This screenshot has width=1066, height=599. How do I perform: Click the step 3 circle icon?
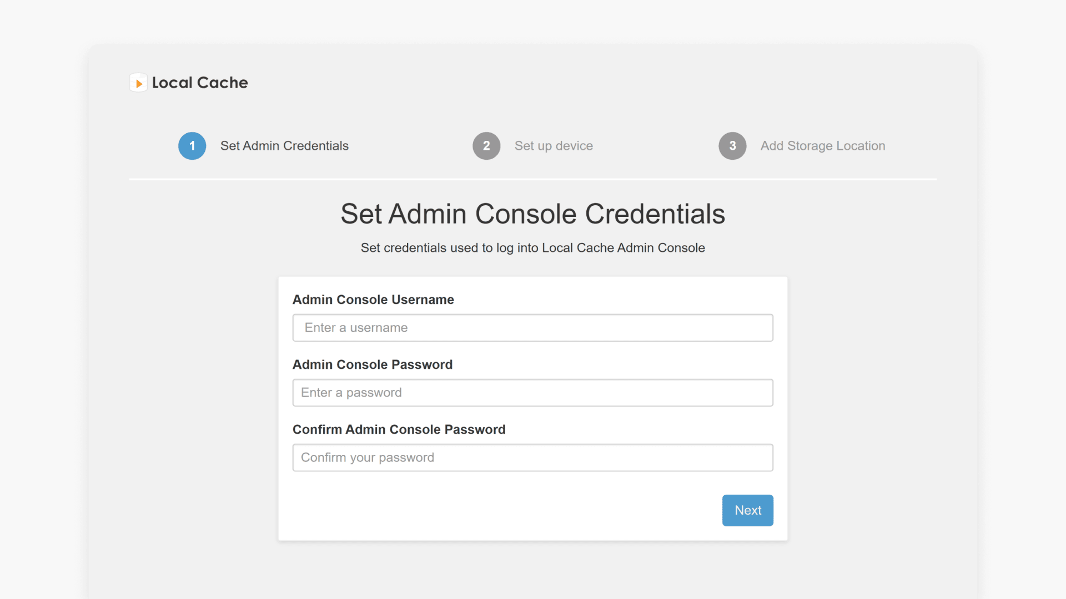[732, 146]
